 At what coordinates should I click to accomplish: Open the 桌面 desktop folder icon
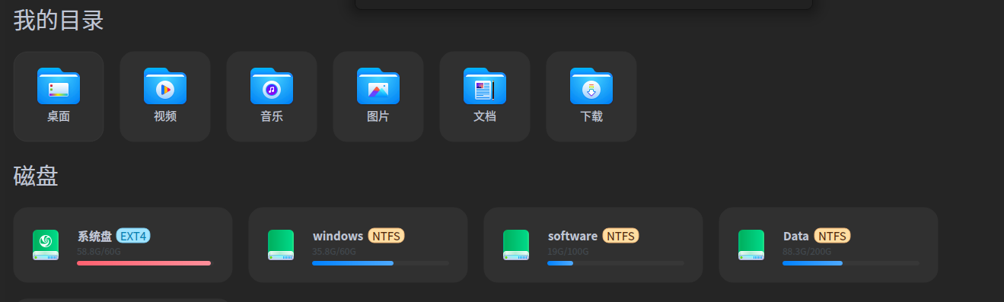click(59, 86)
